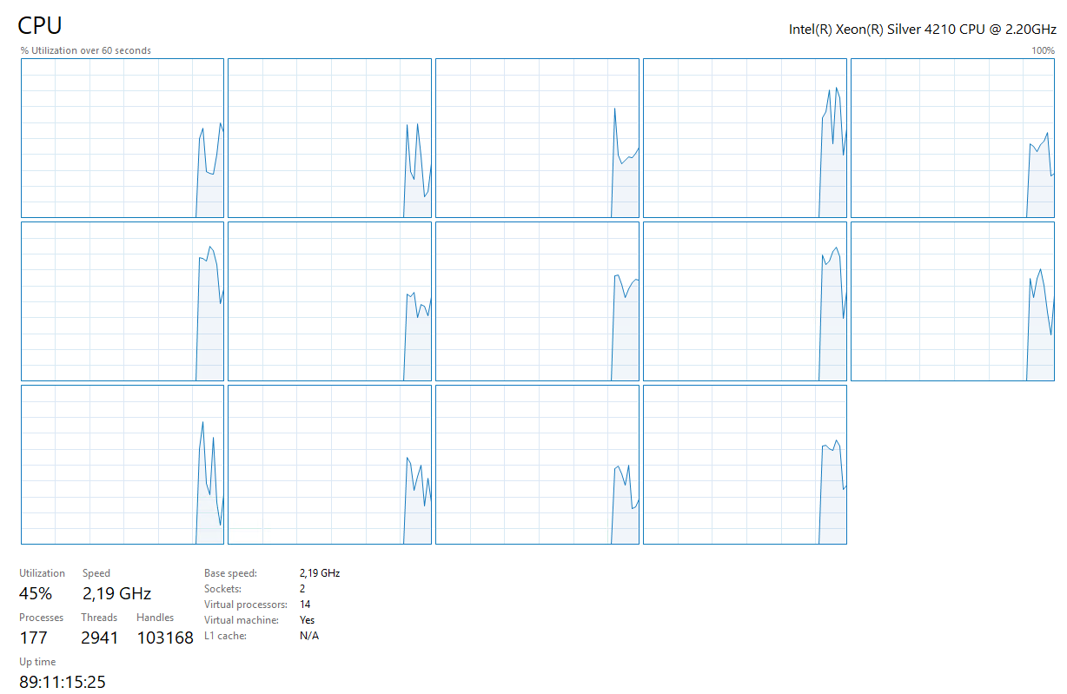Image resolution: width=1067 pixels, height=694 pixels.
Task: Select the third CPU graph in middle row
Action: click(538, 301)
